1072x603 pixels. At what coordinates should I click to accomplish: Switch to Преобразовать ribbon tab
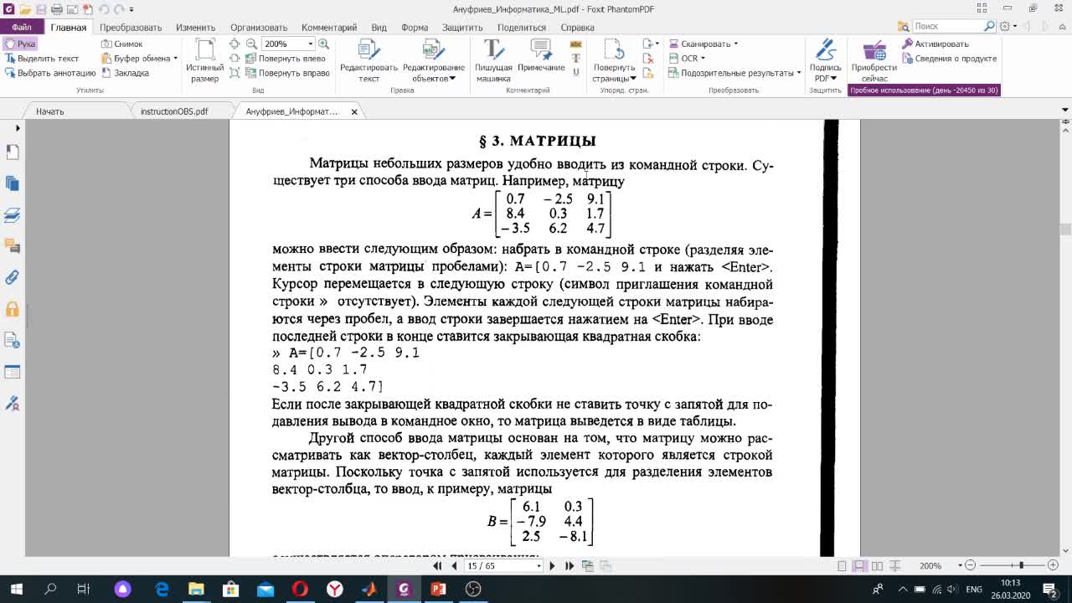131,27
